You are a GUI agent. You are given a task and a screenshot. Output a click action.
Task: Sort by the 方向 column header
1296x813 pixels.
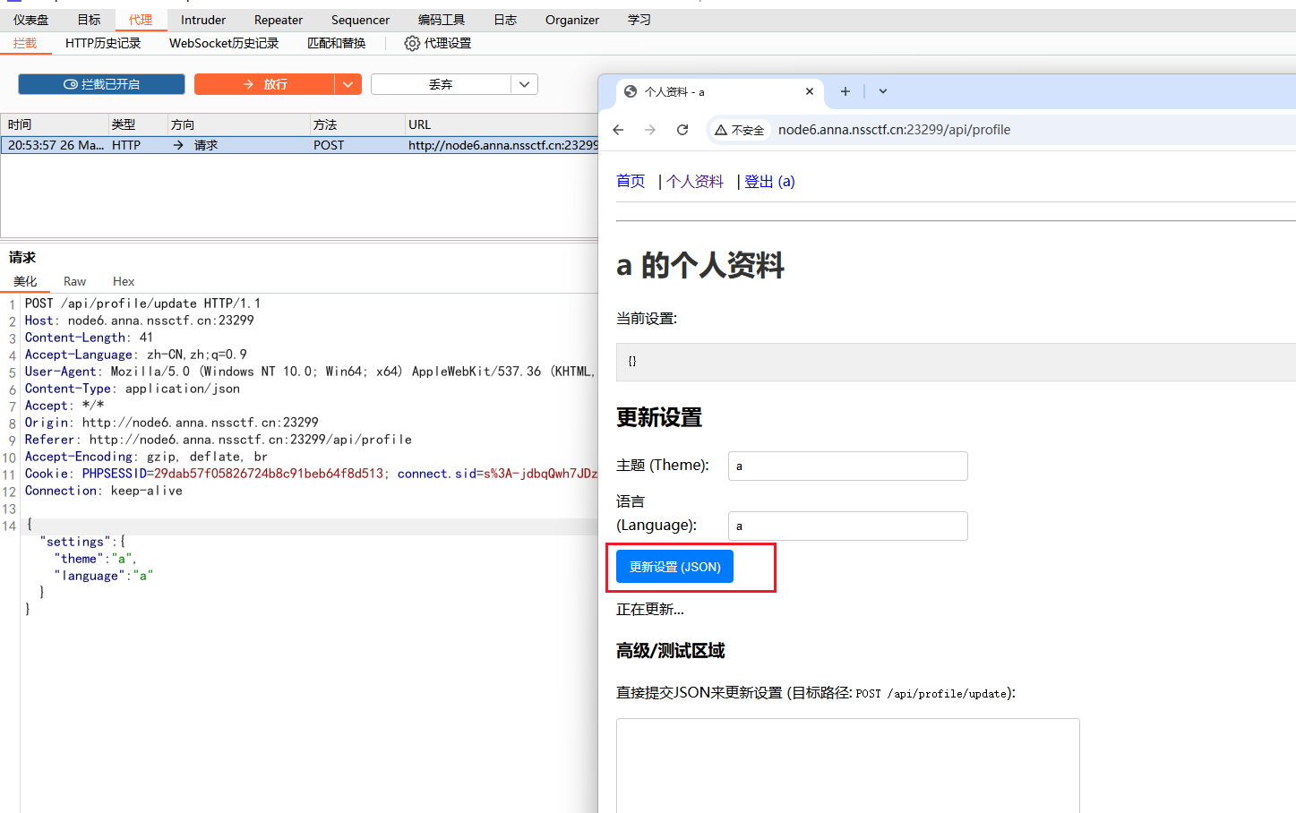[238, 124]
